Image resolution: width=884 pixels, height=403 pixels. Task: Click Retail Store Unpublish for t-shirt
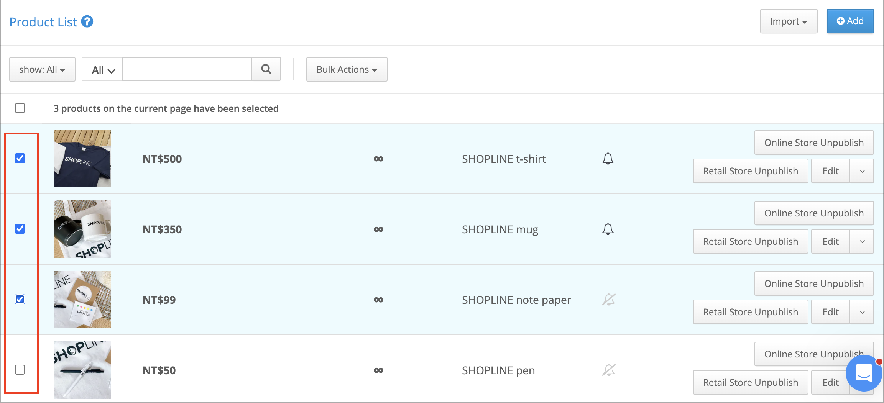click(751, 171)
